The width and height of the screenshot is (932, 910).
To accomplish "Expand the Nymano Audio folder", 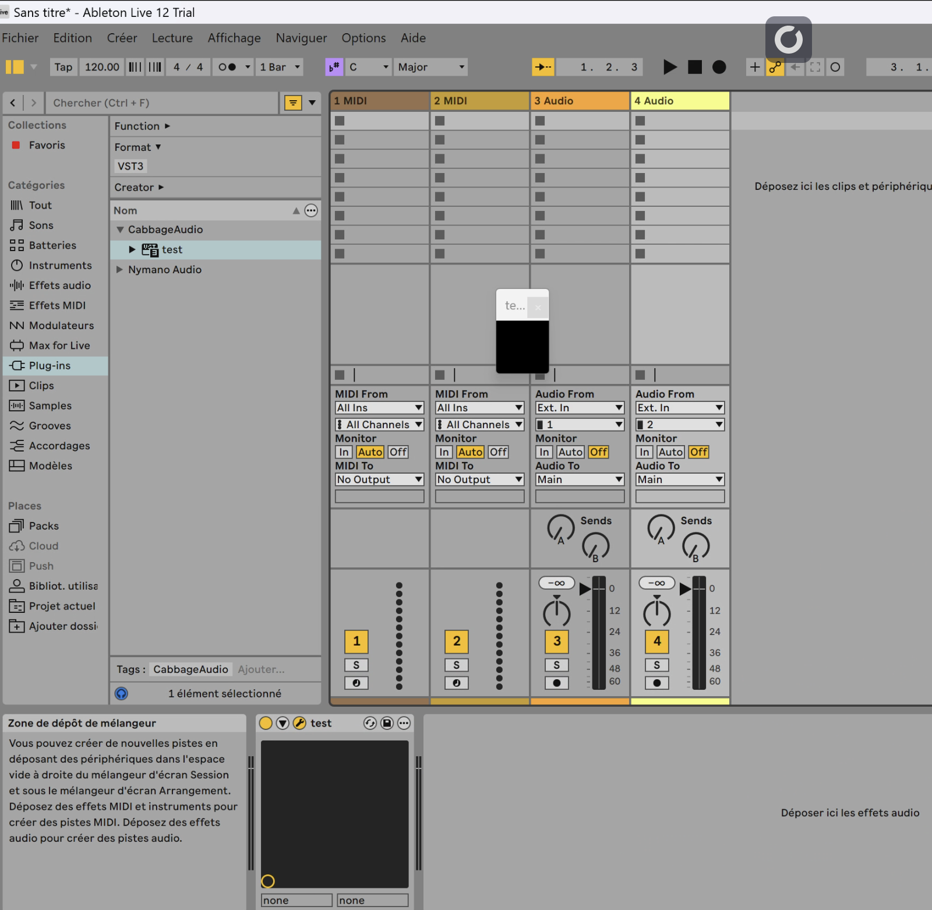I will pos(119,270).
